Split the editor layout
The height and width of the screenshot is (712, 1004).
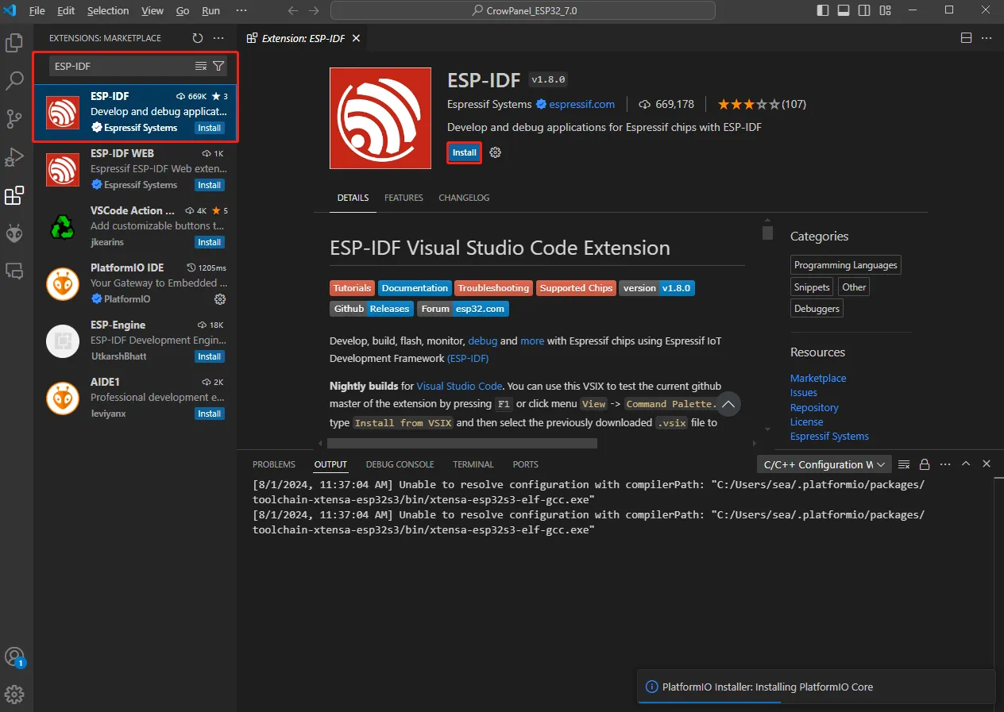click(x=967, y=38)
